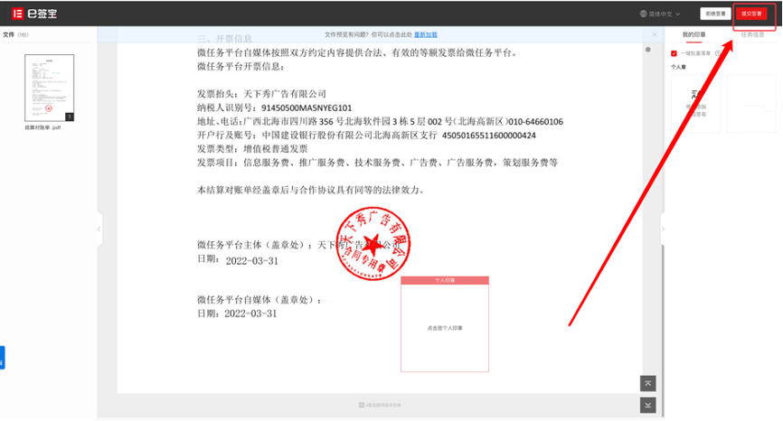Click the 发票项目 line
The width and height of the screenshot is (783, 421).
tap(378, 163)
